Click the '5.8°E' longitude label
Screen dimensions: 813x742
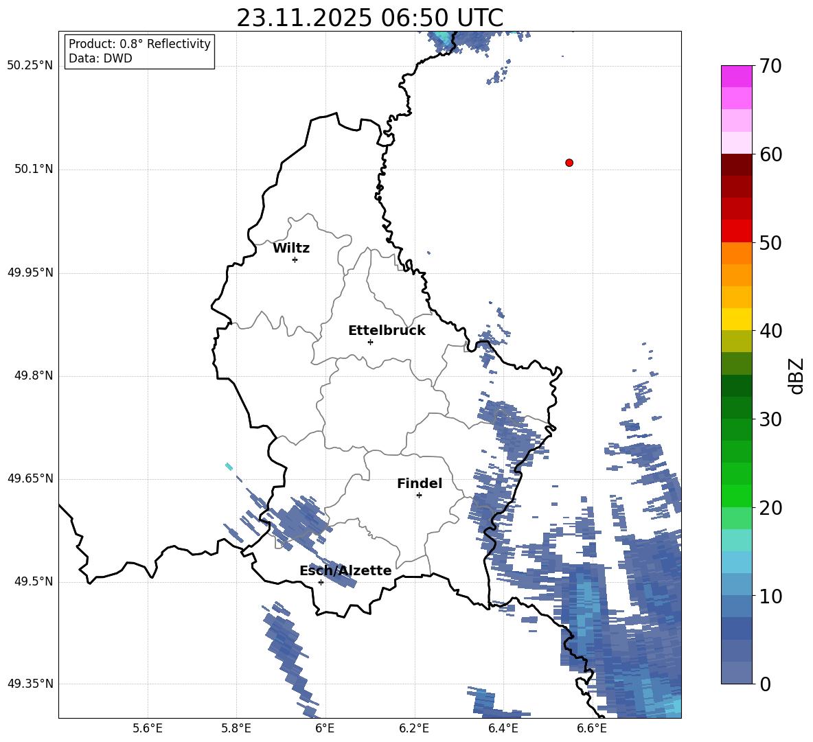[x=236, y=728]
